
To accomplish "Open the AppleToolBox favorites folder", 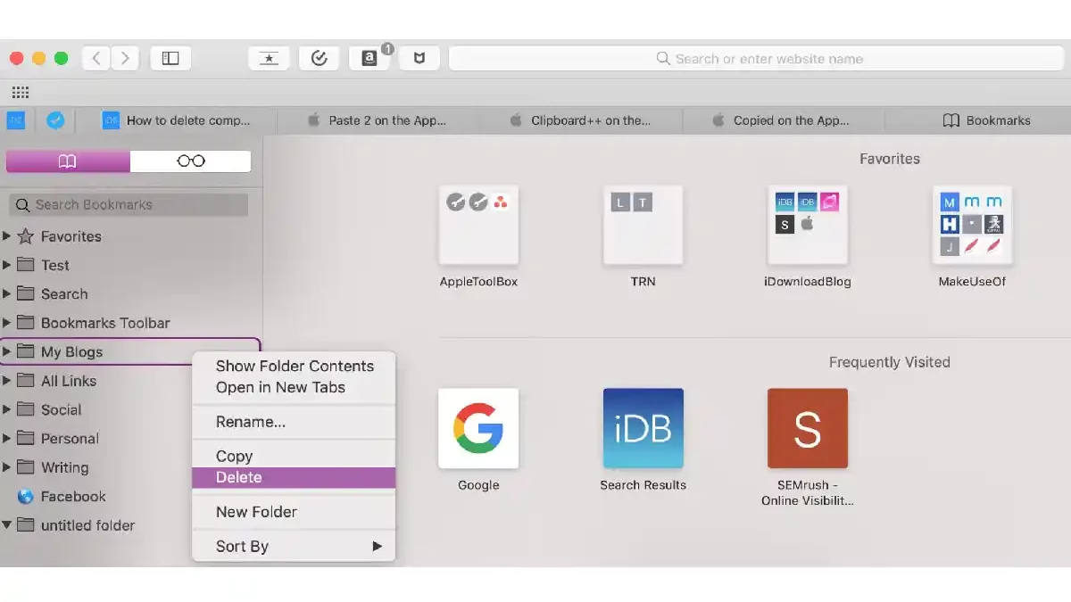I will (x=478, y=225).
